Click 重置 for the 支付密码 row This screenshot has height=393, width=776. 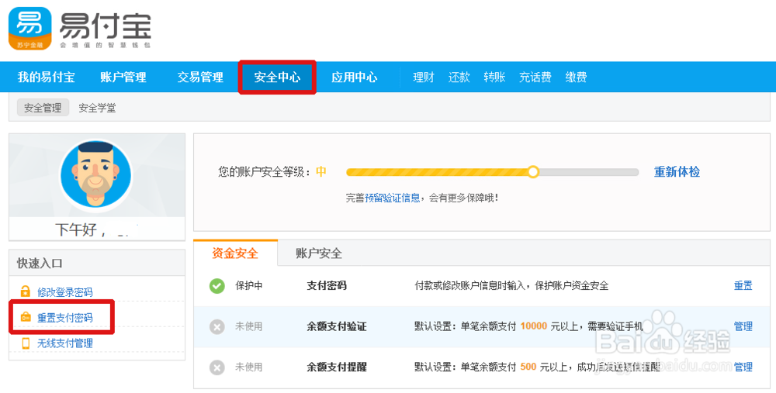point(743,286)
